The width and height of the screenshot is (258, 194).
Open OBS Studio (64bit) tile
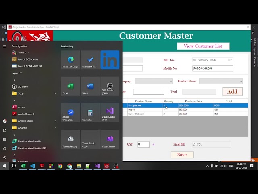click(x=110, y=86)
